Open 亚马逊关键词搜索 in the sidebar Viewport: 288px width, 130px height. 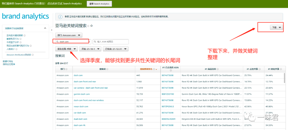tap(15, 36)
